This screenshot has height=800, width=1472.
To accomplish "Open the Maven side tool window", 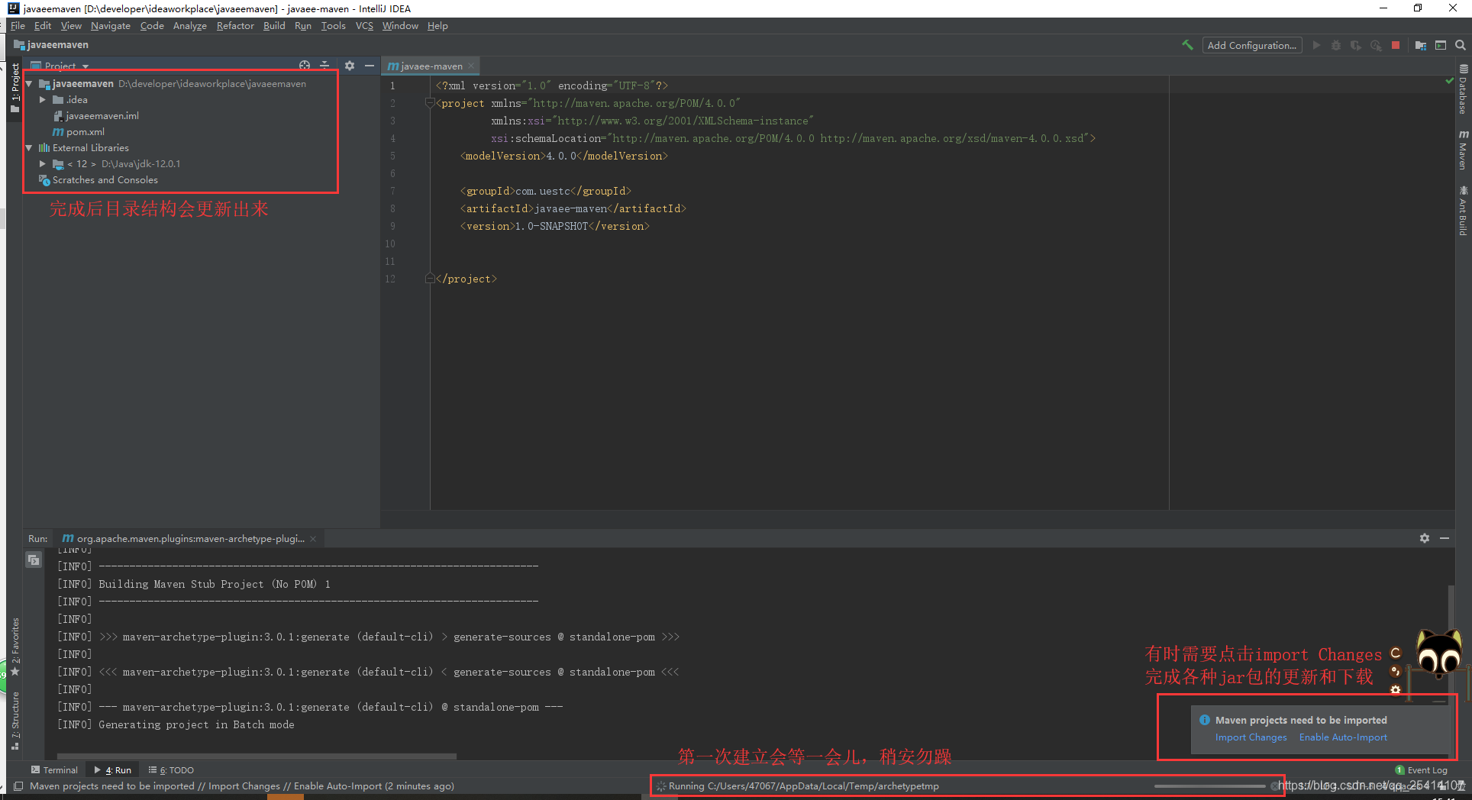I will (1463, 150).
